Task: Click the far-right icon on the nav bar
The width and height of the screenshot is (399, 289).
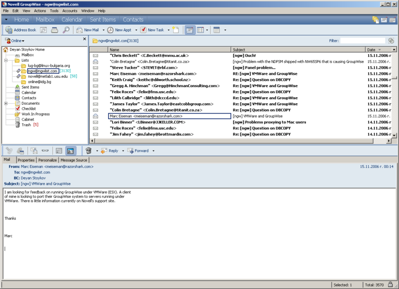Action: point(393,20)
